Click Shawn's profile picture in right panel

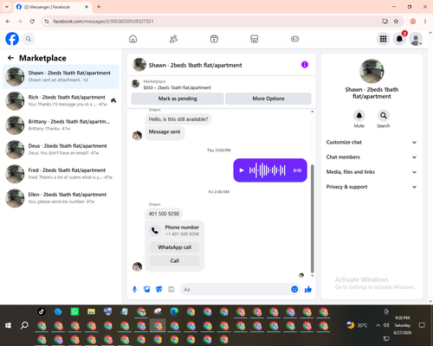pyautogui.click(x=372, y=71)
